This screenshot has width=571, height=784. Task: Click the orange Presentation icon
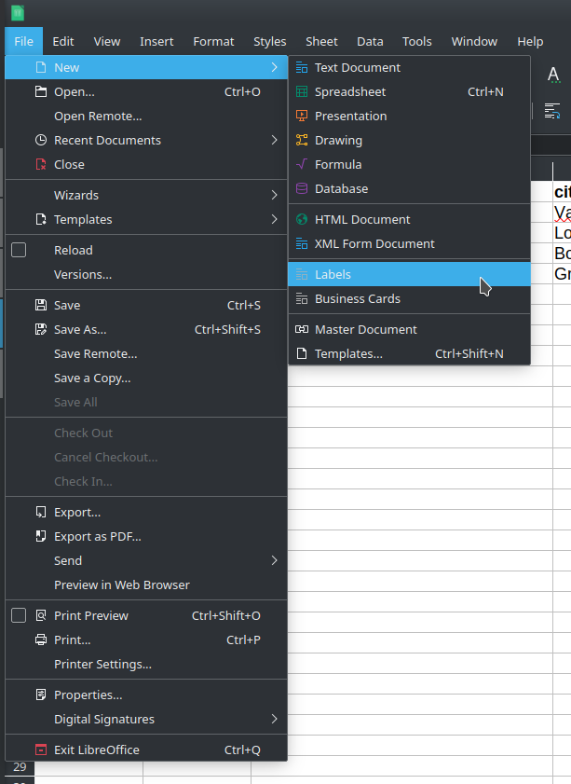click(x=302, y=116)
